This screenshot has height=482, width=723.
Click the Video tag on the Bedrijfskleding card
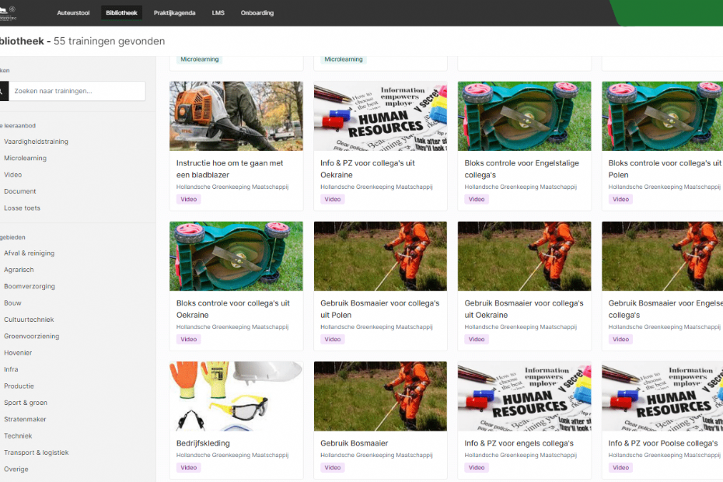click(x=189, y=468)
